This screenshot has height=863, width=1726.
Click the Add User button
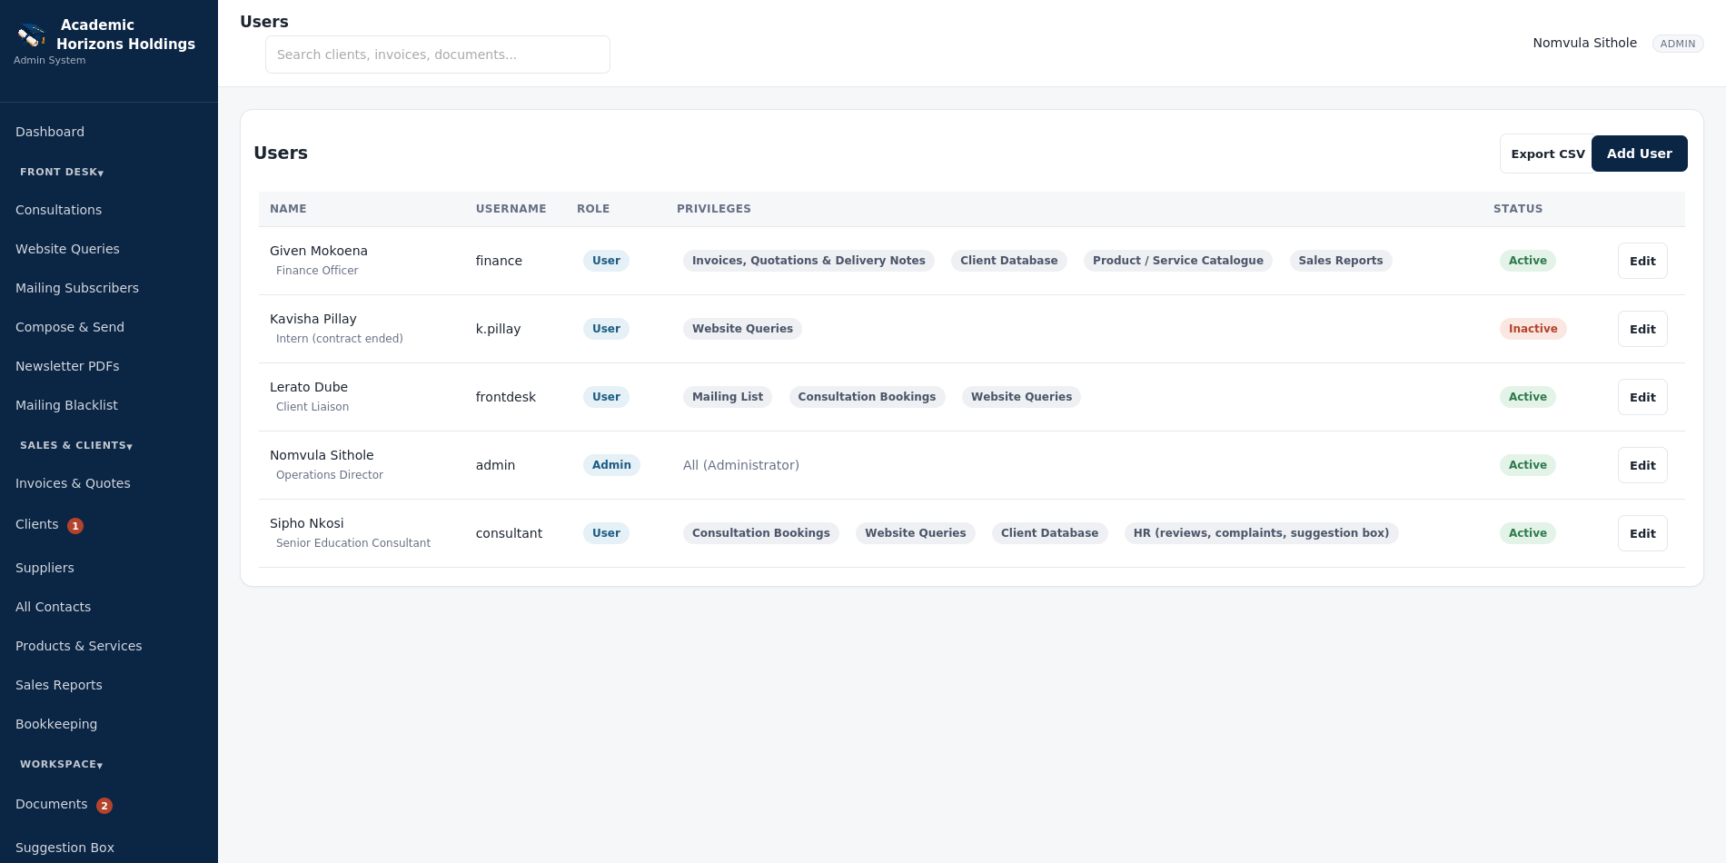(x=1639, y=154)
